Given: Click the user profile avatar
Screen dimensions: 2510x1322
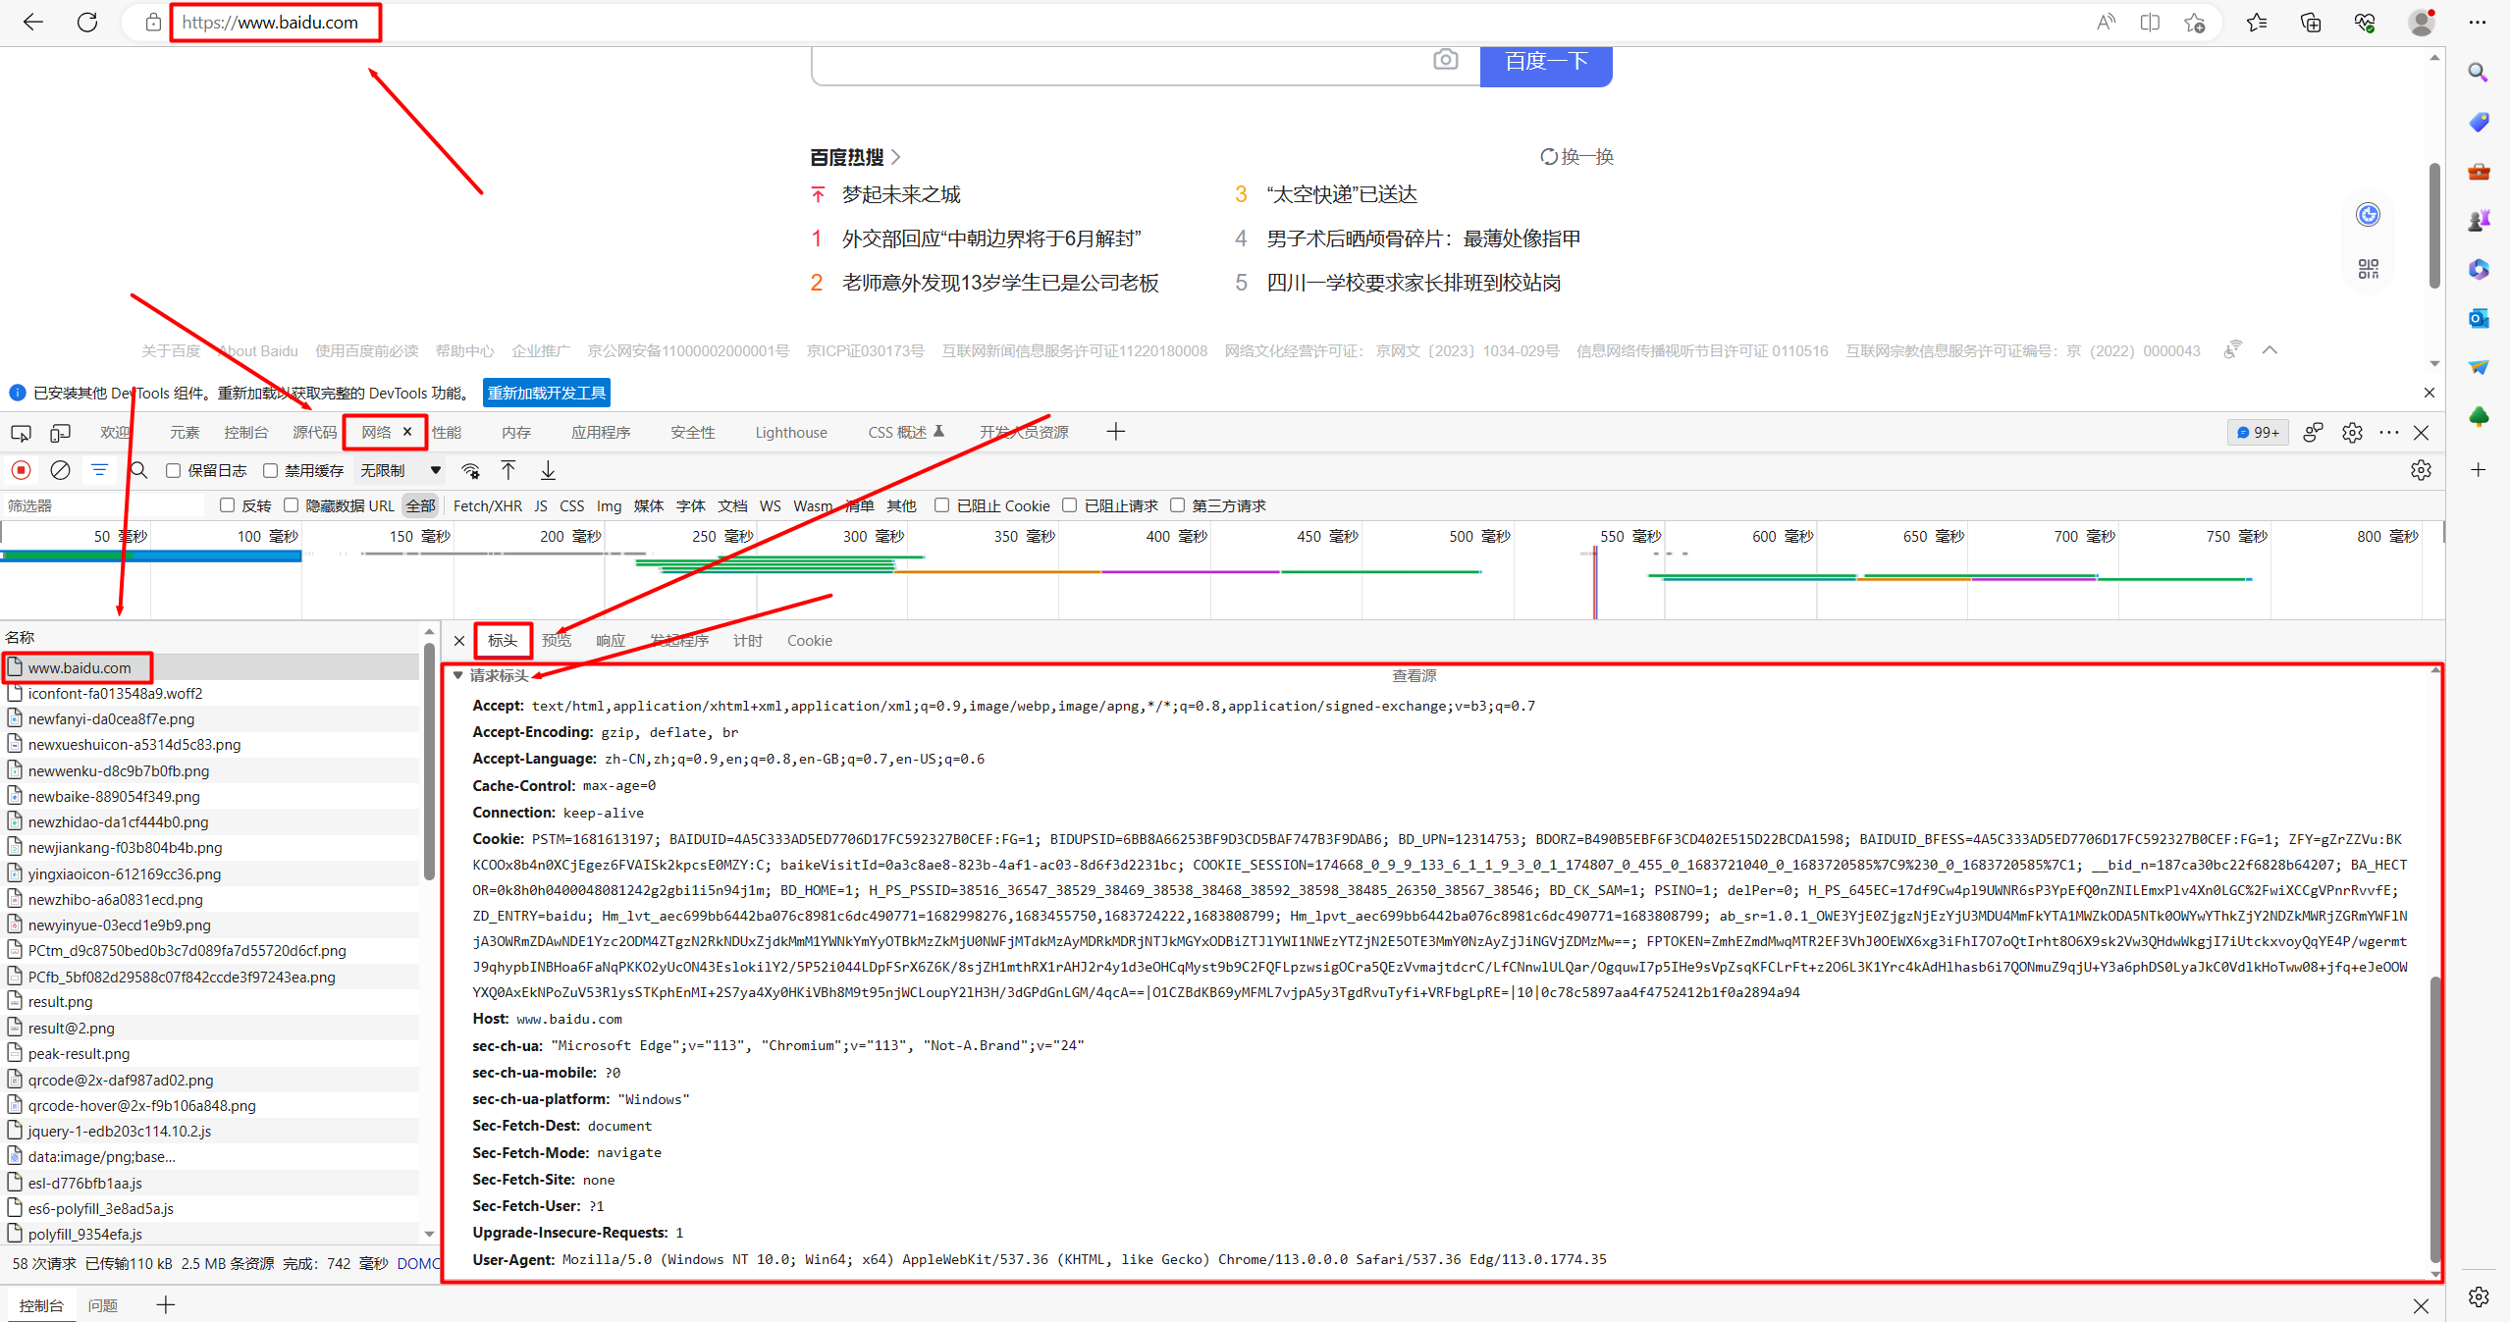Looking at the screenshot, I should 2422,22.
